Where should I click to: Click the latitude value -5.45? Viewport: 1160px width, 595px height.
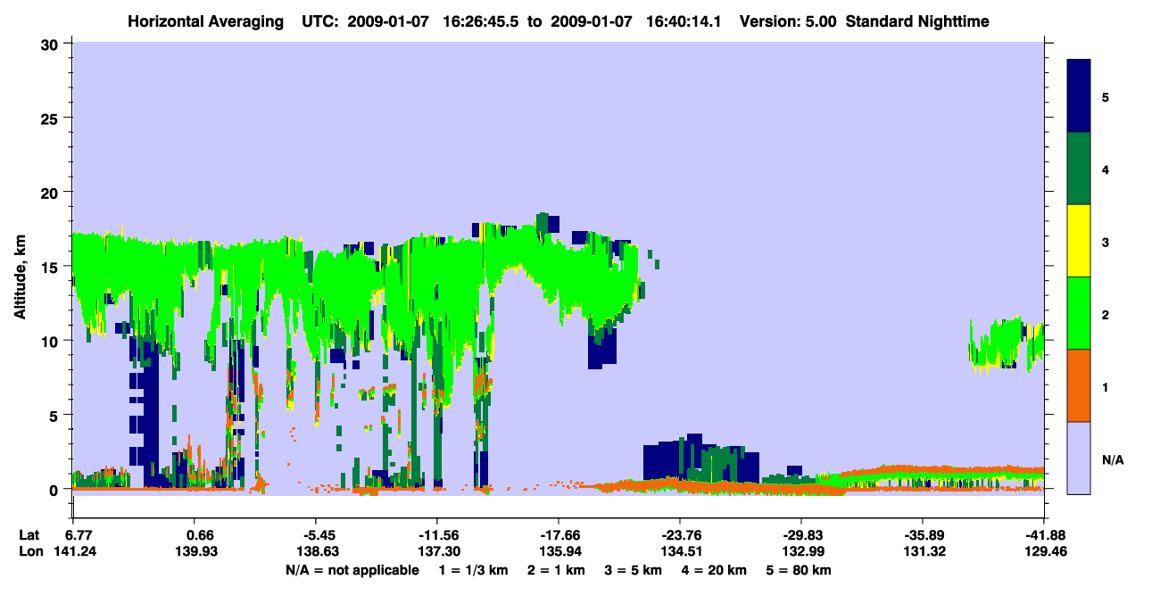[x=317, y=534]
